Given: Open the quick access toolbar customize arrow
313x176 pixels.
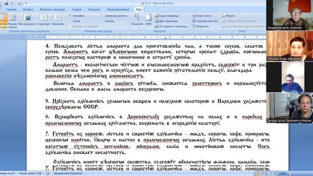Looking at the screenshot, I should click(x=26, y=3).
